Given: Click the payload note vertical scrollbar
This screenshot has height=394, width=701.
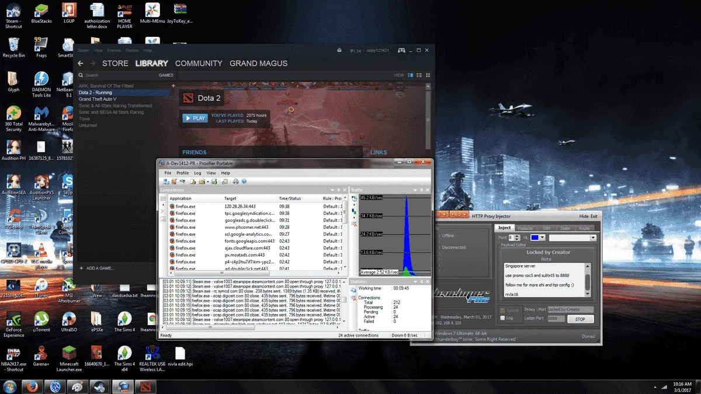Looking at the screenshot, I should (x=588, y=280).
